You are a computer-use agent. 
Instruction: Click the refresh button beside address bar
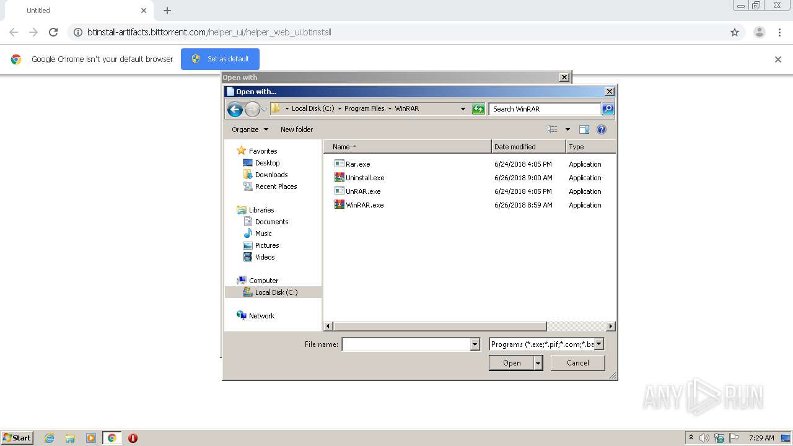478,109
